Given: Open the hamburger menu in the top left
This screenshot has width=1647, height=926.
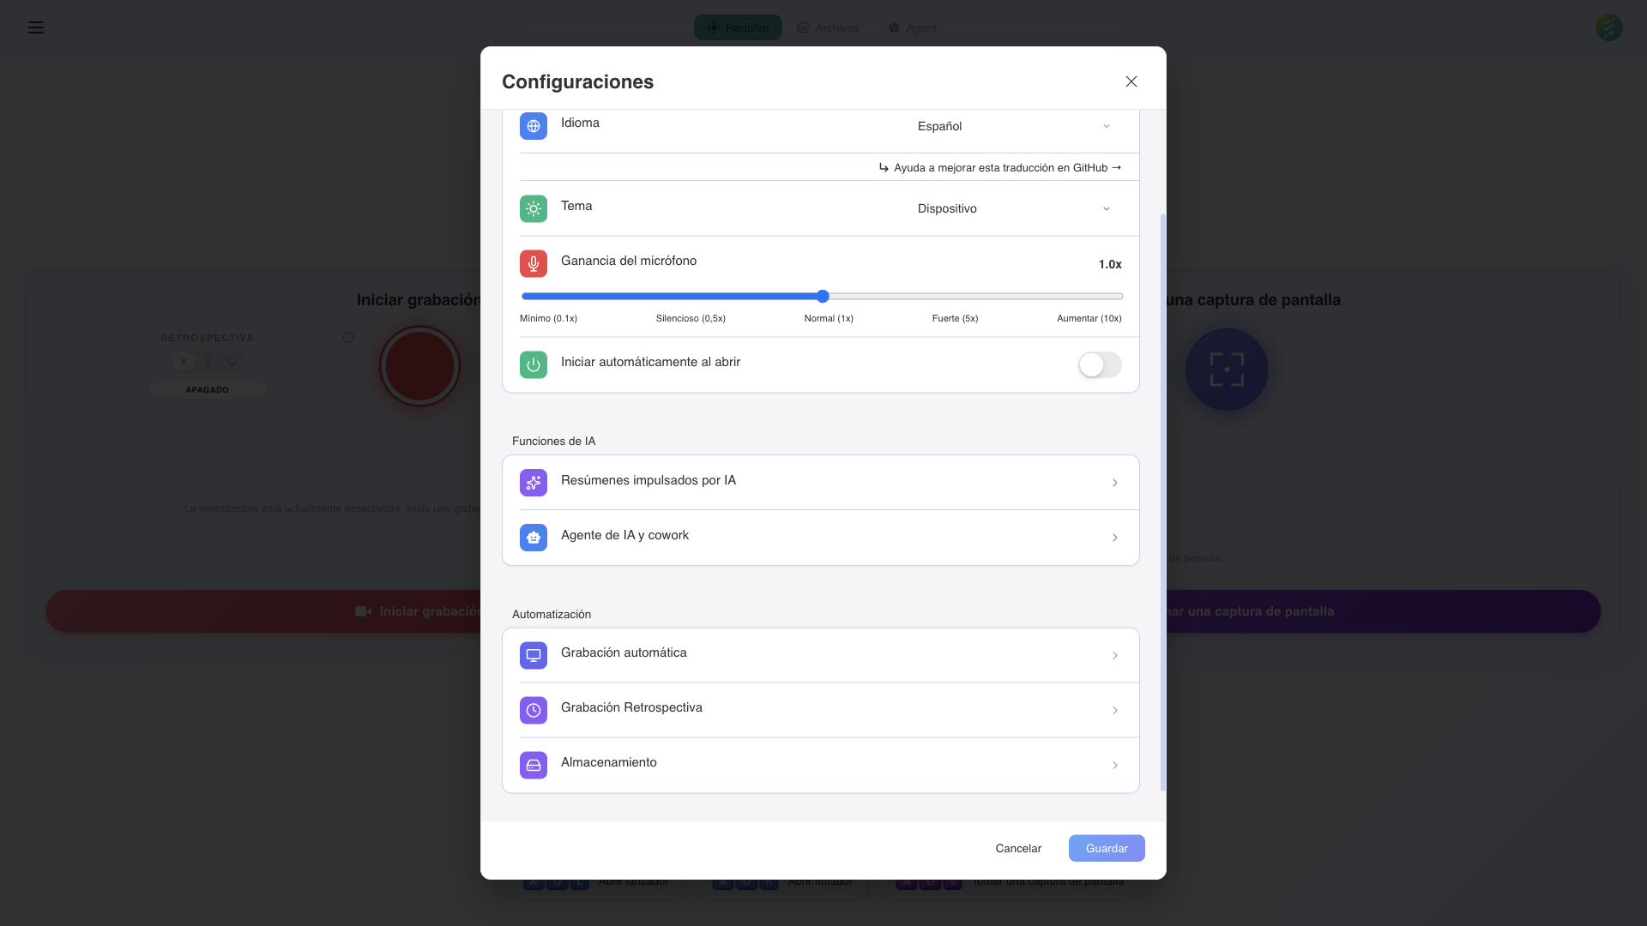Looking at the screenshot, I should 36,27.
